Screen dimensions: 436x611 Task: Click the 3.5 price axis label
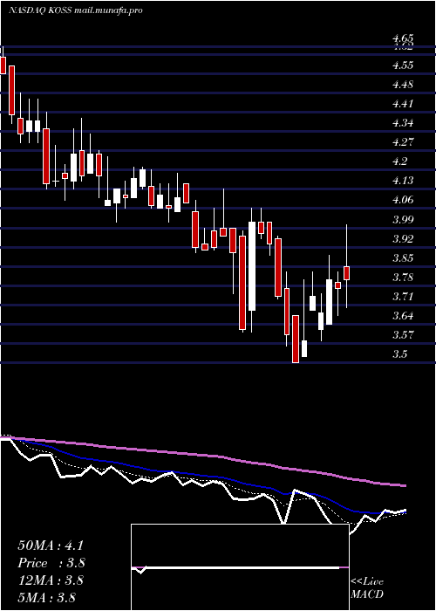[x=400, y=354]
